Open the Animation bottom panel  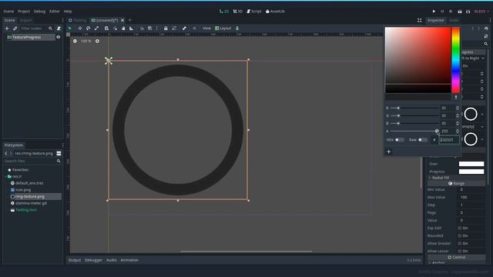click(x=129, y=260)
